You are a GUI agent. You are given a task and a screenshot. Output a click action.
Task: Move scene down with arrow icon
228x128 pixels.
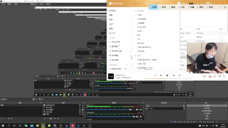[x=12, y=119]
